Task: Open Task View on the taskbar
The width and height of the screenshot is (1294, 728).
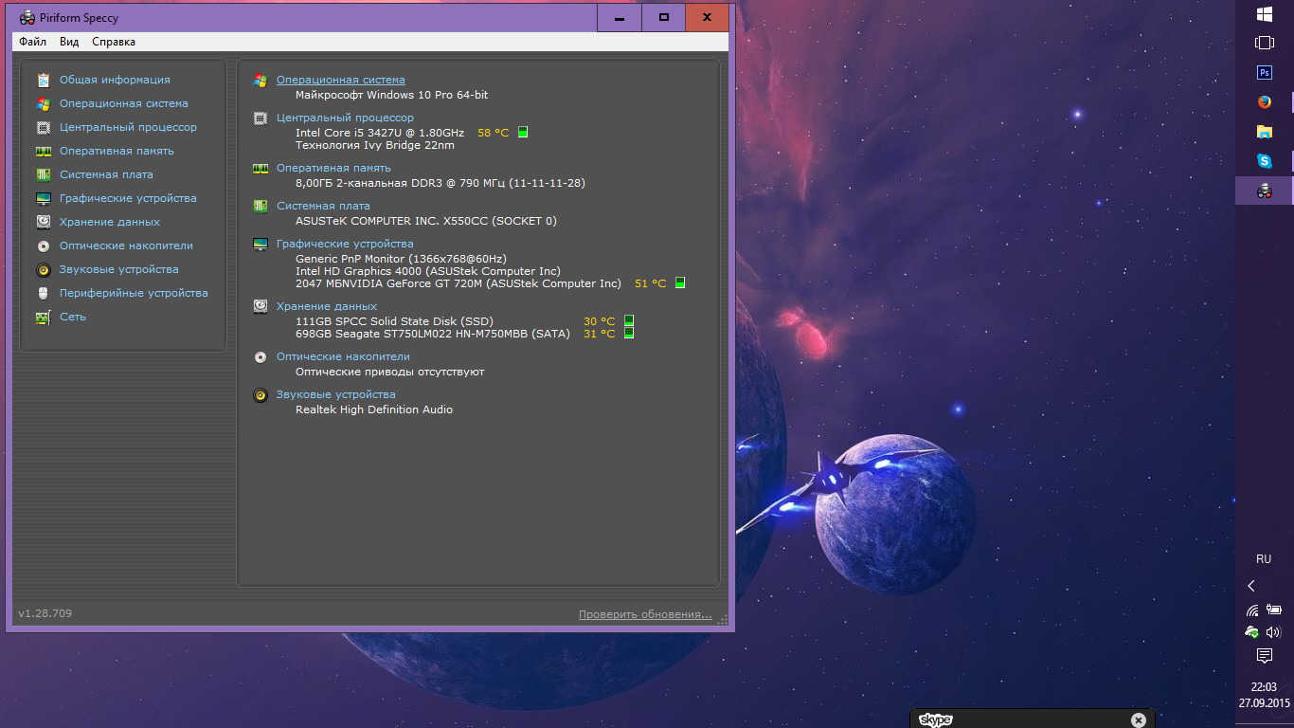Action: click(1264, 43)
